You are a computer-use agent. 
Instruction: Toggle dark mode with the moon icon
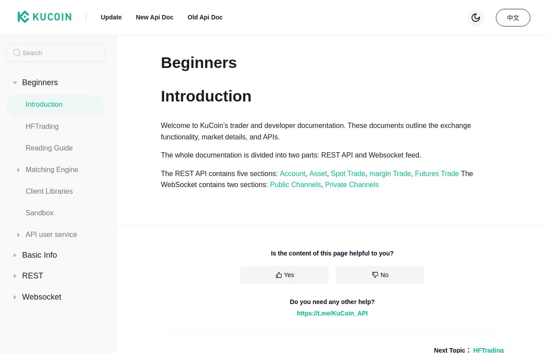coord(476,18)
